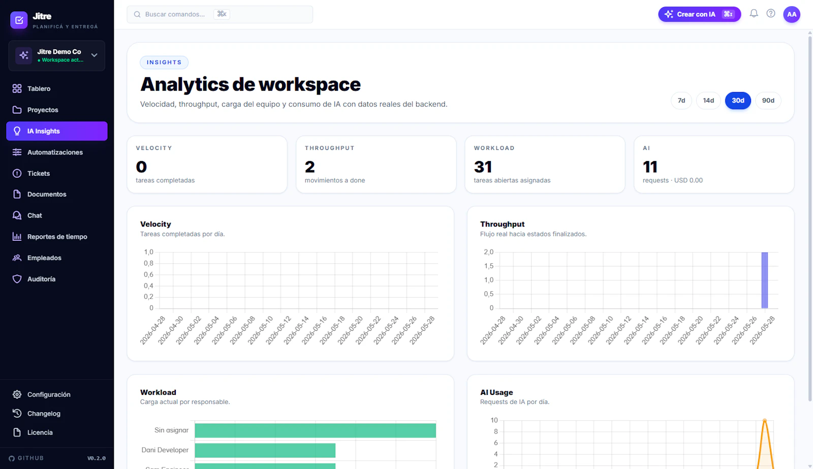
Task: Click the INSIGHTS badge
Action: pyautogui.click(x=164, y=62)
